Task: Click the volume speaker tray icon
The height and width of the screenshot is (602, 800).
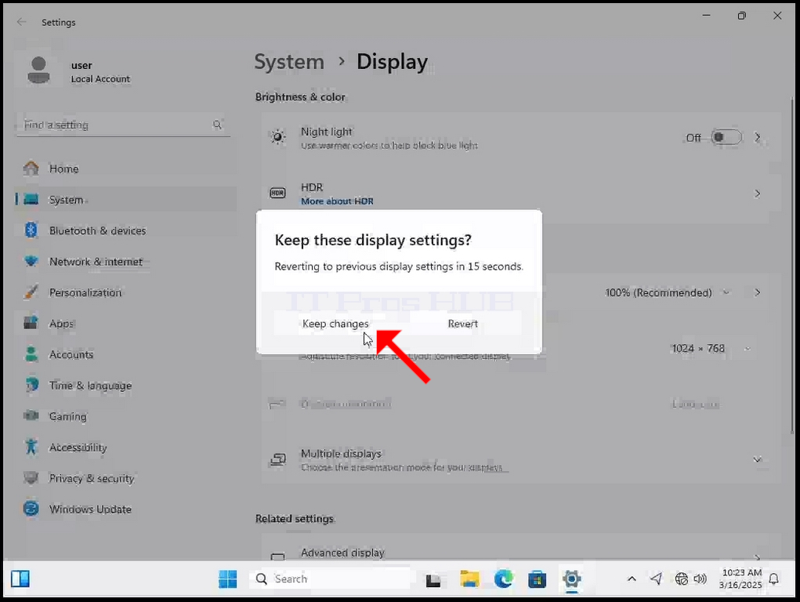Action: click(x=700, y=578)
